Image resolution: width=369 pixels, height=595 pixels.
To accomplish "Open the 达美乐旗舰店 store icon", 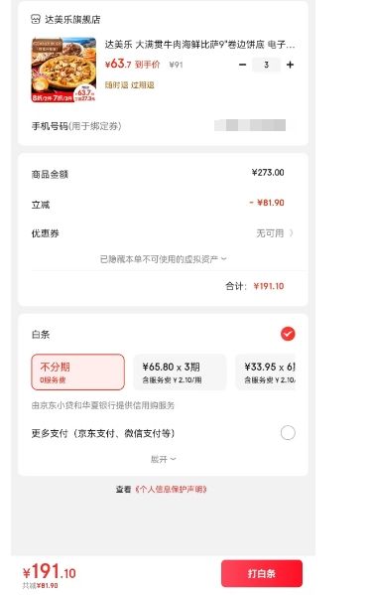I will (x=36, y=19).
